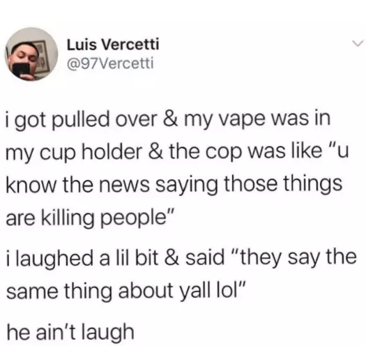Open the @97Vercetti handle link
Screen dimensions: 366x346
(110, 63)
